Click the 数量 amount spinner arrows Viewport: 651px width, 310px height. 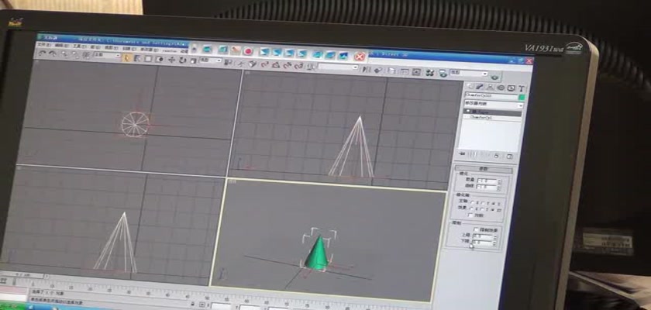coord(499,182)
